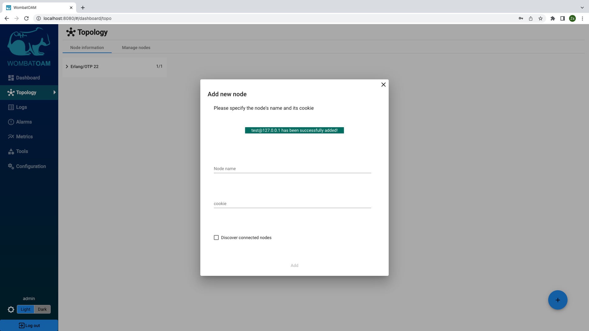Image resolution: width=589 pixels, height=331 pixels.
Task: Click Log out button
Action: coord(29,325)
